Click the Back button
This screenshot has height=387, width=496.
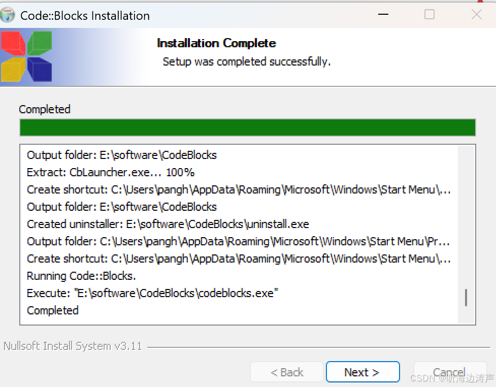pyautogui.click(x=286, y=372)
